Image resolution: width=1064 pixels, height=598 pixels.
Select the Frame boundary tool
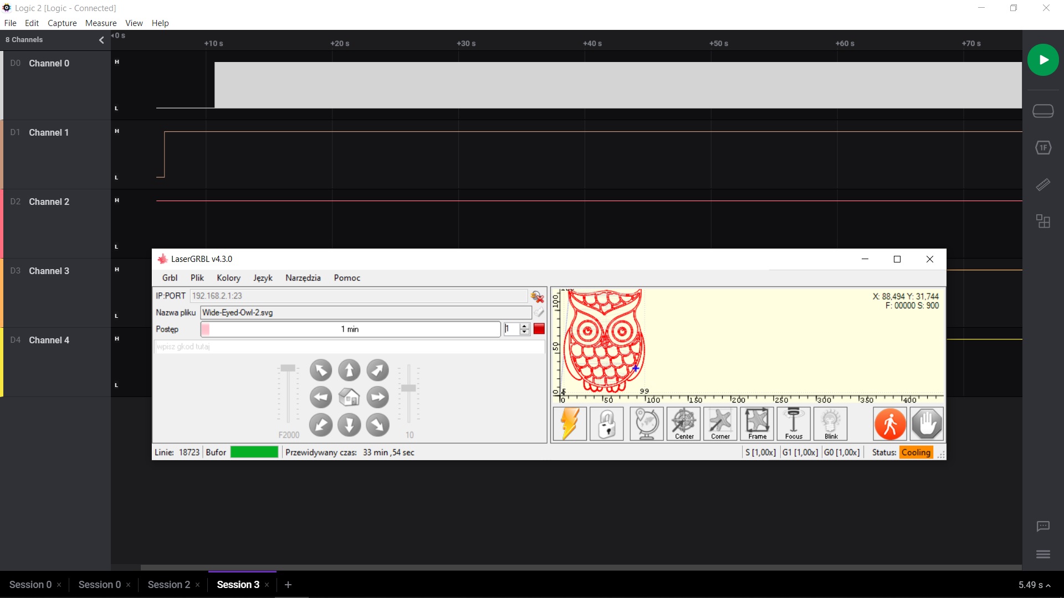[x=757, y=424]
